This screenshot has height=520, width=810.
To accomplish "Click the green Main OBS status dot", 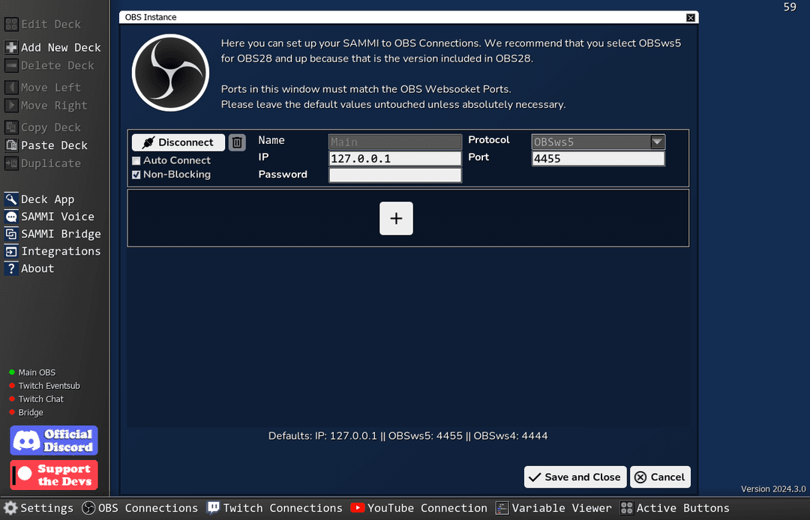I will click(x=12, y=372).
